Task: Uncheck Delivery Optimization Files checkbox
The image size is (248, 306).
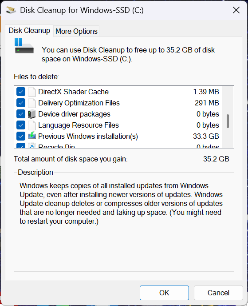Action: click(x=21, y=103)
